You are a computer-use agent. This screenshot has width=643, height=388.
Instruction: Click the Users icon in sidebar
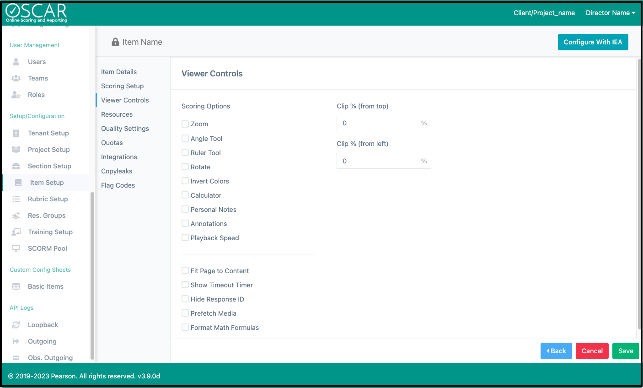tap(16, 62)
